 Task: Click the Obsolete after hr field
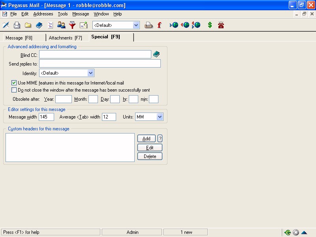[134, 99]
